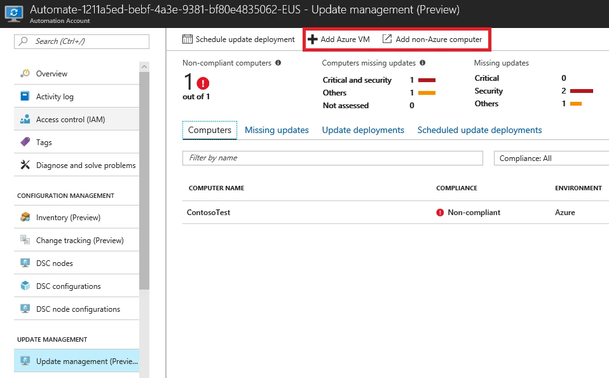Select the DSC configurations cube icon
Viewport: 609px width, 378px height.
[25, 286]
